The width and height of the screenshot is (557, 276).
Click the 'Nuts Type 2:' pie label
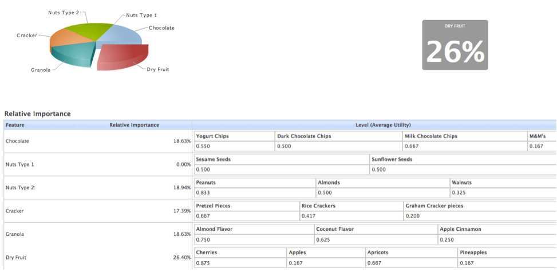pos(65,13)
